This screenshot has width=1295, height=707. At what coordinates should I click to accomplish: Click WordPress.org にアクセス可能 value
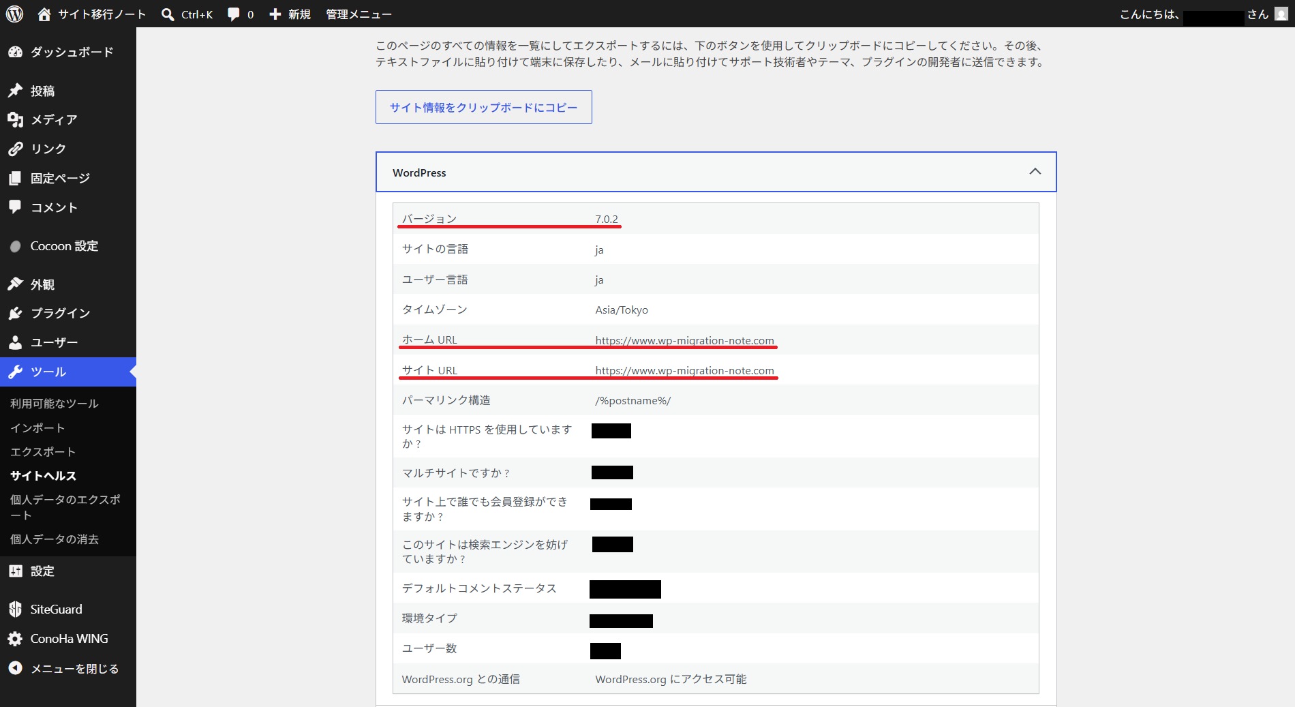[671, 679]
